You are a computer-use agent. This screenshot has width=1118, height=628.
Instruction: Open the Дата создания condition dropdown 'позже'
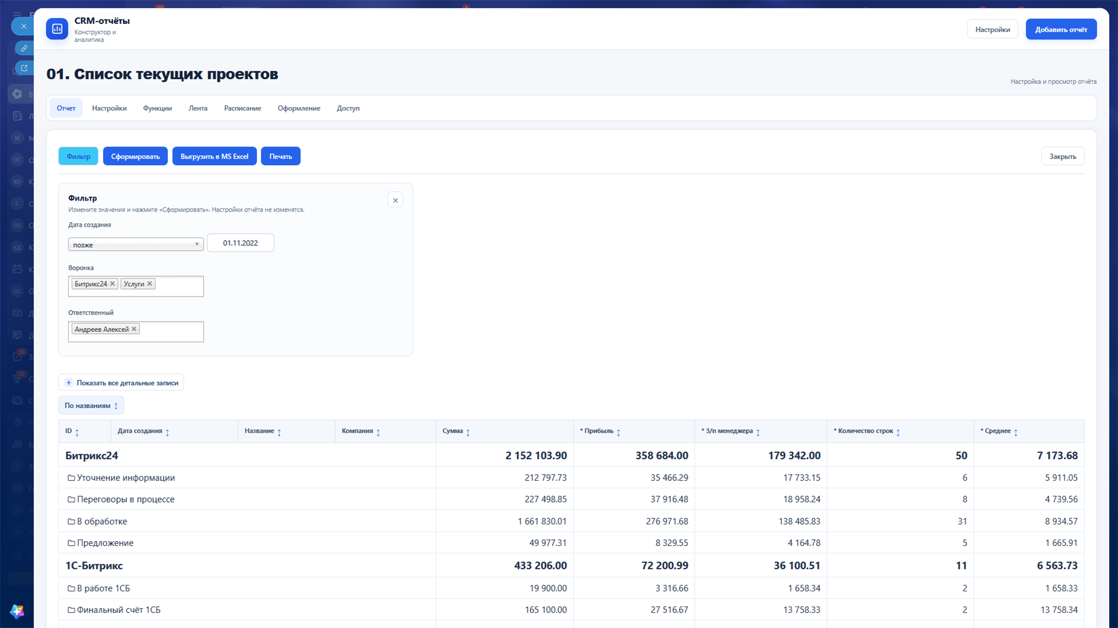click(136, 244)
